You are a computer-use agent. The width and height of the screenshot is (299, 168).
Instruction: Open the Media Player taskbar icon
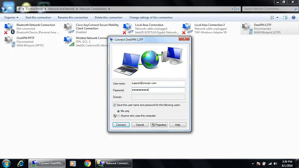coord(73,163)
